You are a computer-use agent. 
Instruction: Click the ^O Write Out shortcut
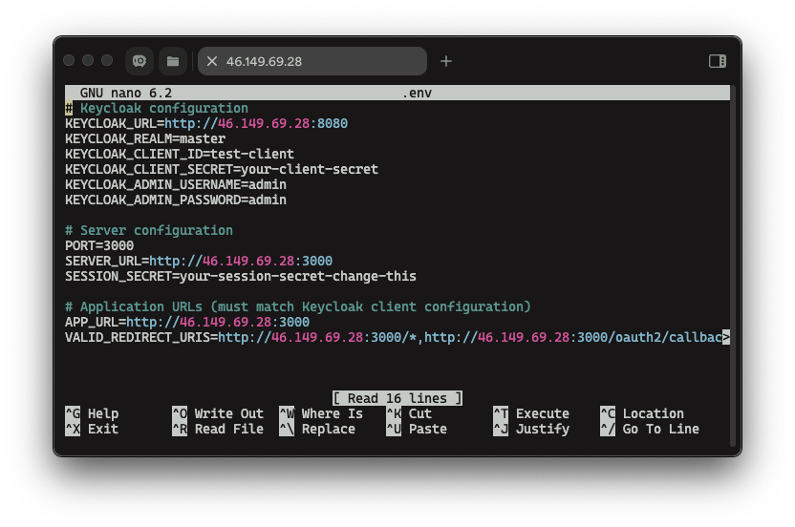click(x=218, y=413)
